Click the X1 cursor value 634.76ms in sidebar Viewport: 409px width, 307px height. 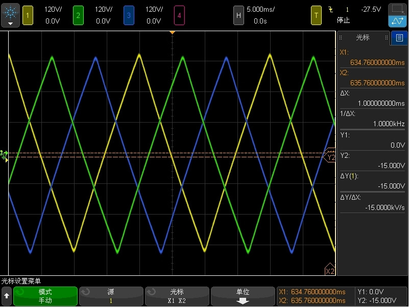[x=377, y=63]
